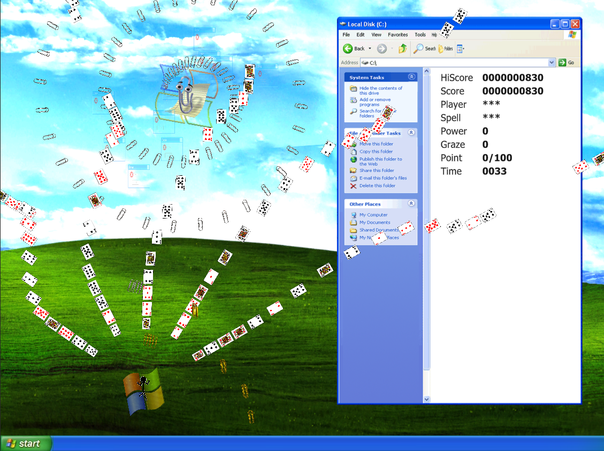Viewport: 604px width, 451px height.
Task: Click the Spell stars value
Action: (x=491, y=116)
